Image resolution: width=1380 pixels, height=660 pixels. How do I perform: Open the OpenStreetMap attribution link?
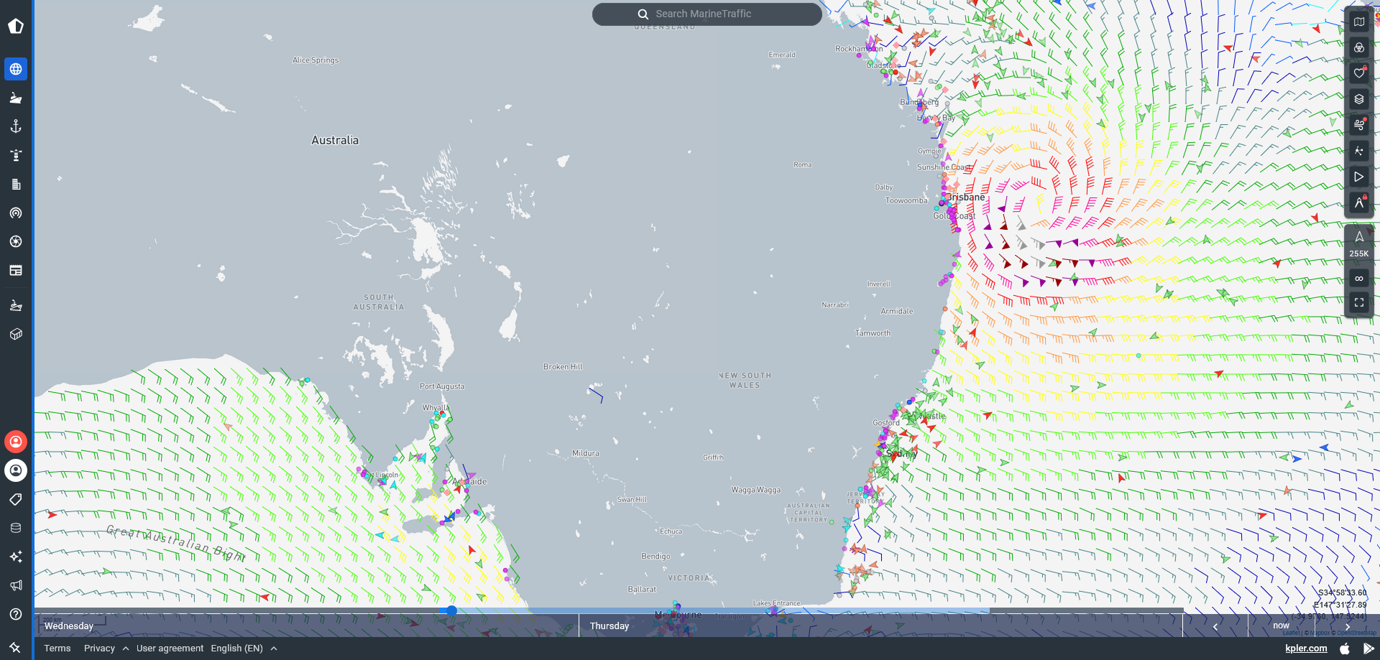pos(1356,633)
